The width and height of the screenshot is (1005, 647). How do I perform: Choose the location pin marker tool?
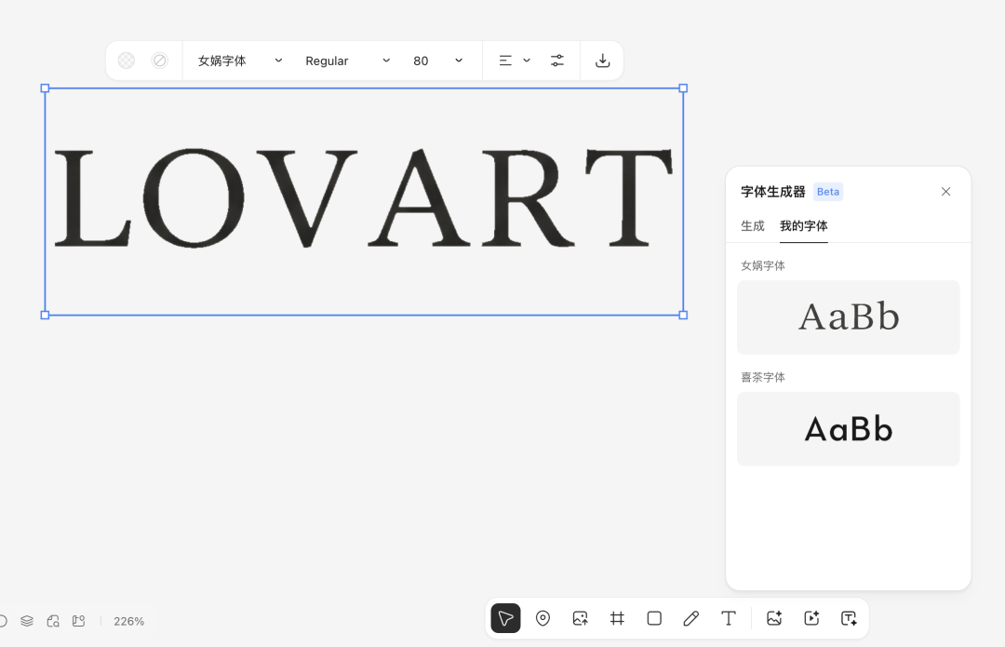[x=543, y=618]
